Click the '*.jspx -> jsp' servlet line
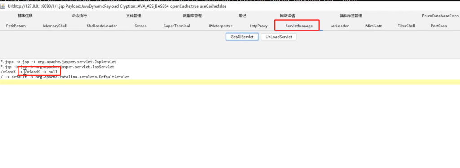This screenshot has width=460, height=168. (59, 62)
